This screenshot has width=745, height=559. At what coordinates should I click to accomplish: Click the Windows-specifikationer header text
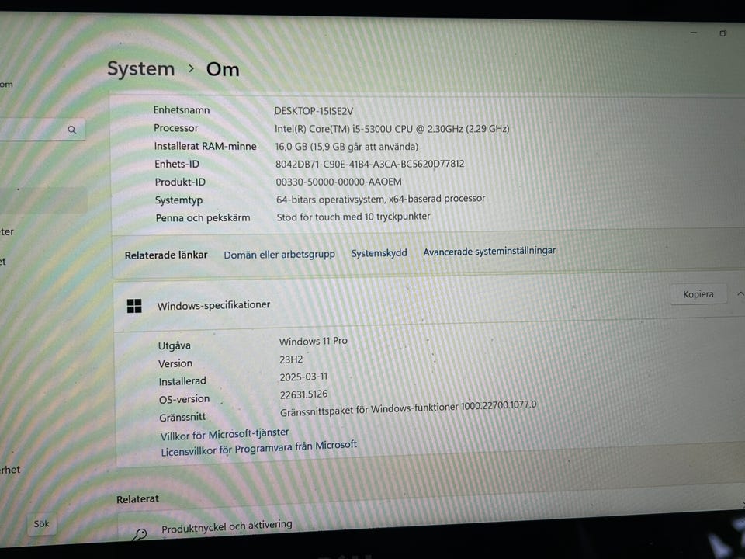(213, 305)
